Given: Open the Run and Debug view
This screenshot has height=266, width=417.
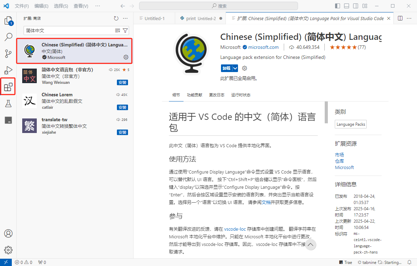Looking at the screenshot, I should [x=8, y=70].
